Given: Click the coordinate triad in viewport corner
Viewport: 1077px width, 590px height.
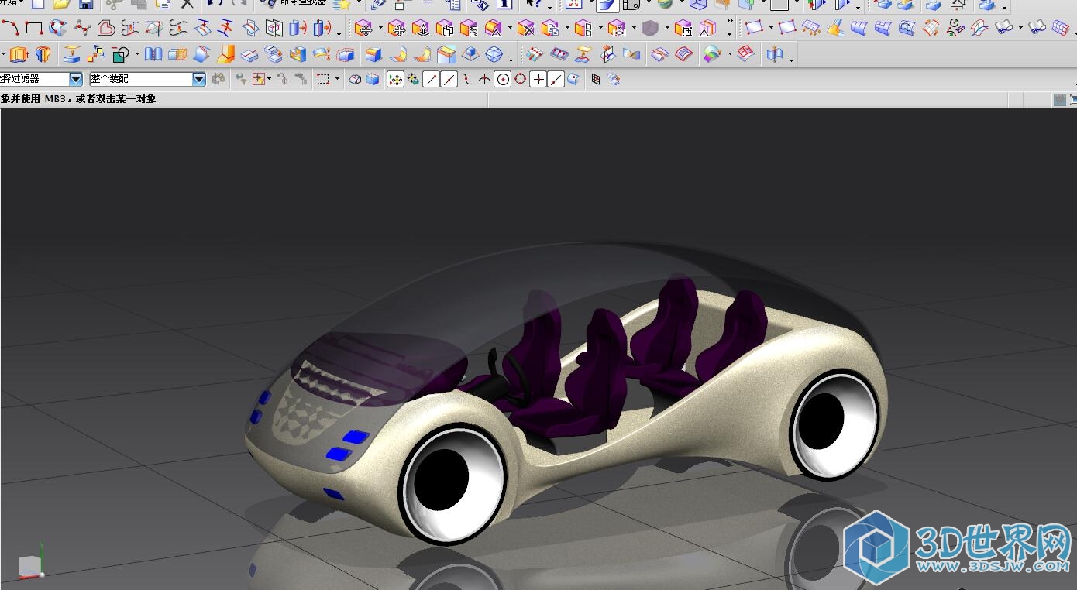Looking at the screenshot, I should [31, 561].
